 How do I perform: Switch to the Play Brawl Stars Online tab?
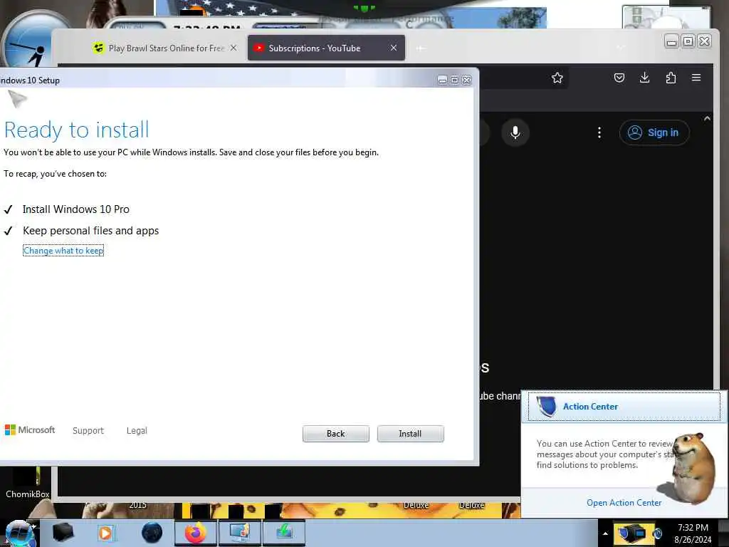tap(166, 48)
